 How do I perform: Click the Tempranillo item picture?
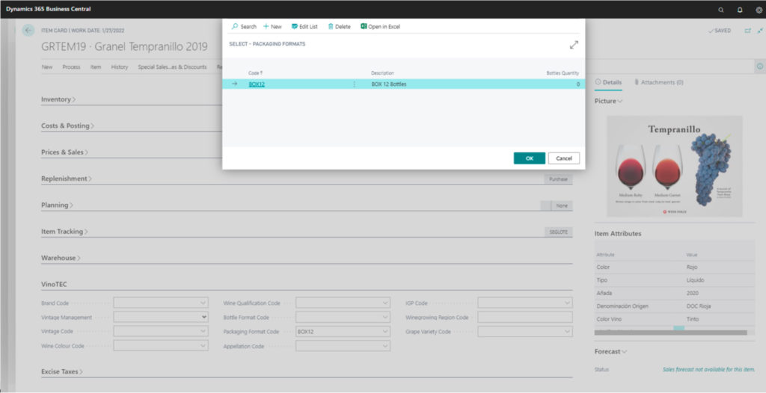pos(674,166)
